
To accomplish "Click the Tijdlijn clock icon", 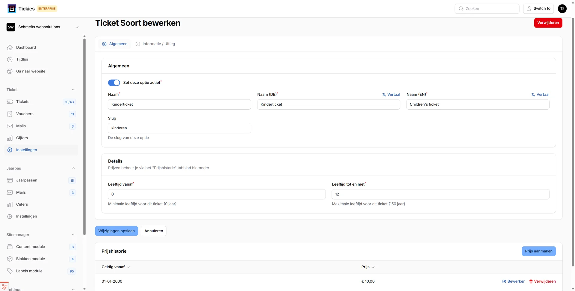I will pos(10,60).
